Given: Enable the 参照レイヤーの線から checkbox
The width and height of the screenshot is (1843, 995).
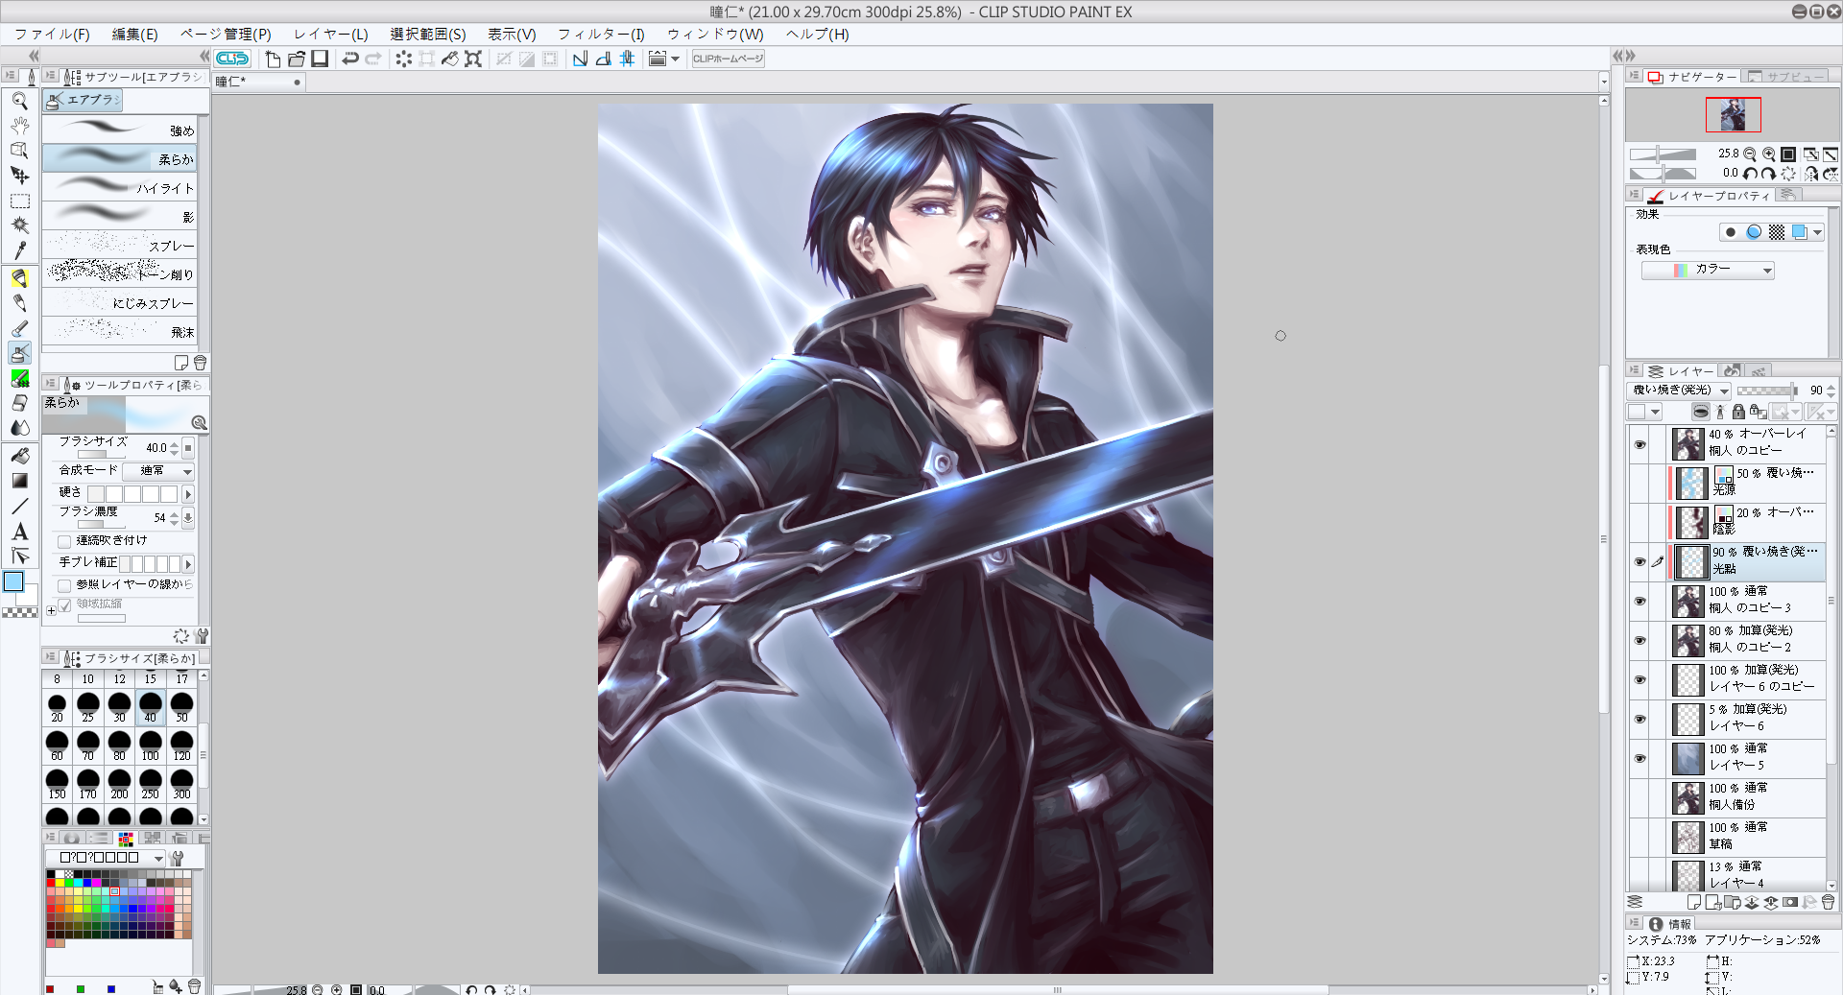Looking at the screenshot, I should pos(64,585).
